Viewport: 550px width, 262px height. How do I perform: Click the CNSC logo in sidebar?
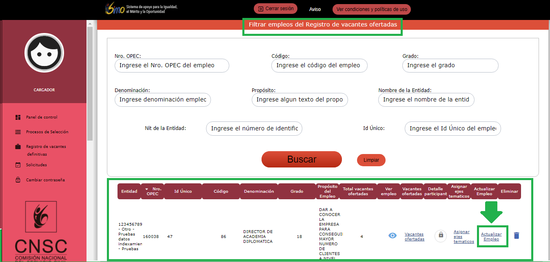(x=41, y=230)
